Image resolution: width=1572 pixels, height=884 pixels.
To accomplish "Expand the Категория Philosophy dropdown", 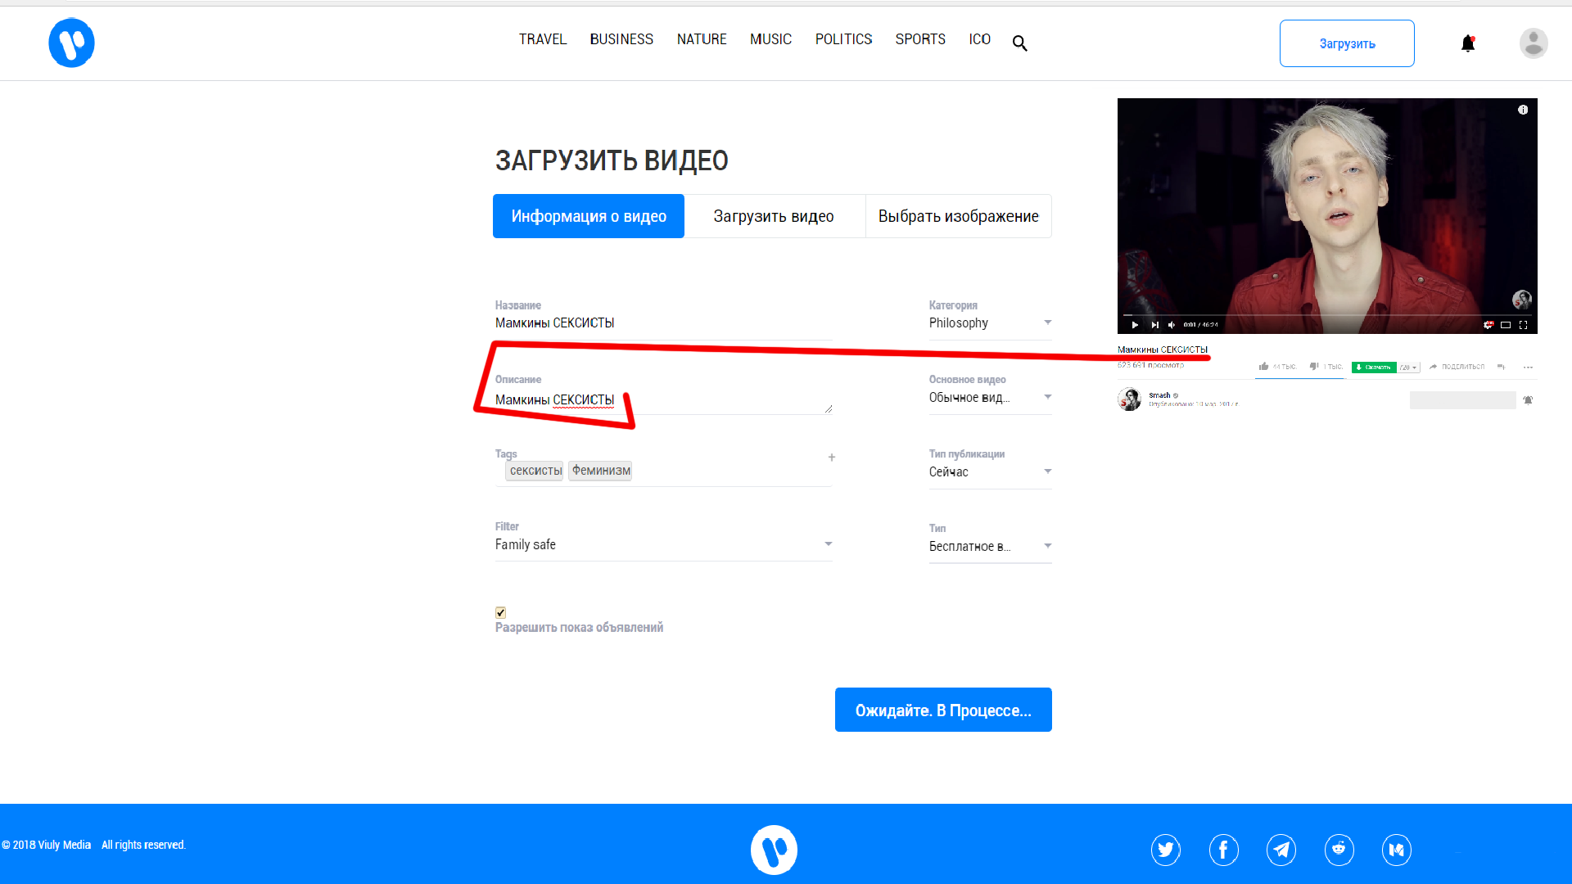I will click(x=989, y=322).
